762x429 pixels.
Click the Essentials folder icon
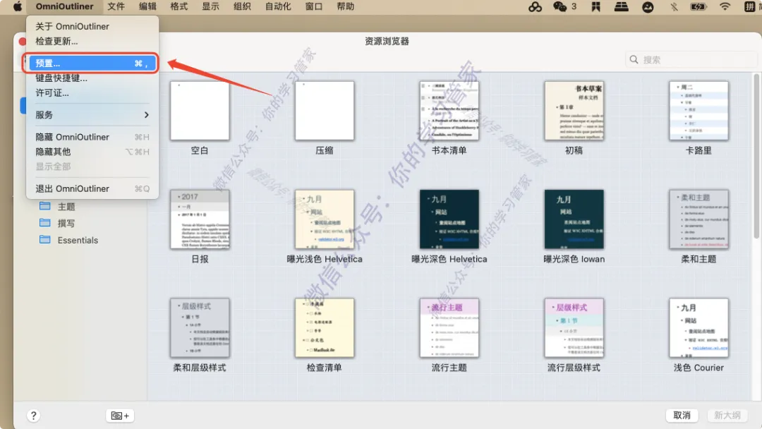(44, 239)
